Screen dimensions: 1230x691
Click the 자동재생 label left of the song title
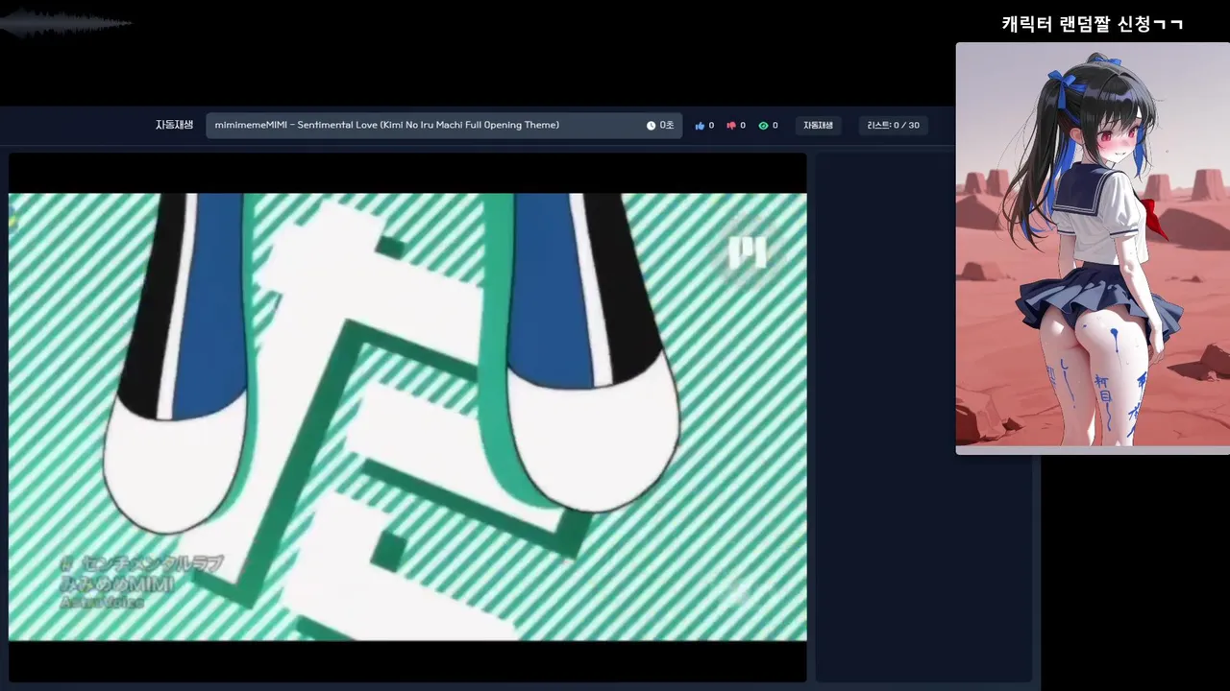pyautogui.click(x=174, y=125)
